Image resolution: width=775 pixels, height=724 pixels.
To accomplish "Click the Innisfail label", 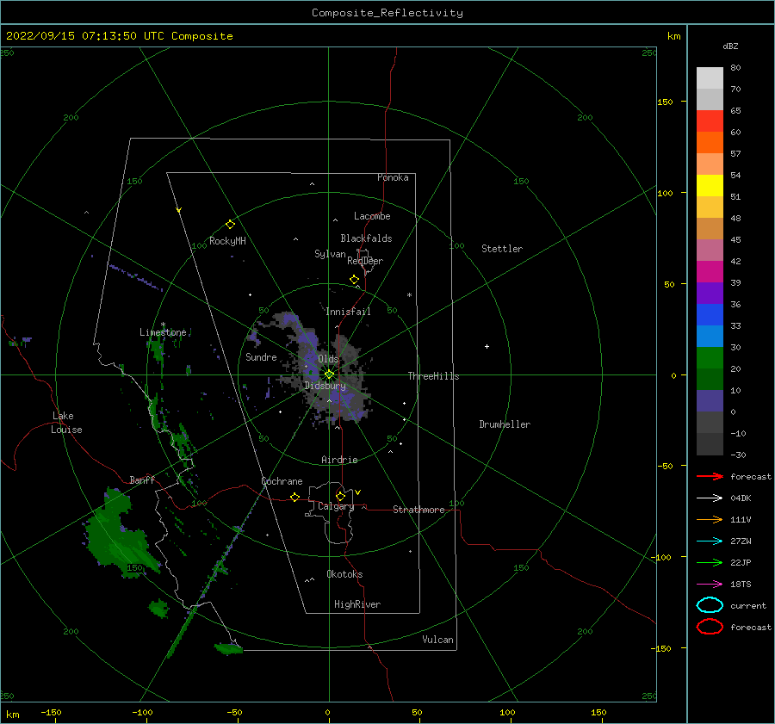I will [x=348, y=312].
